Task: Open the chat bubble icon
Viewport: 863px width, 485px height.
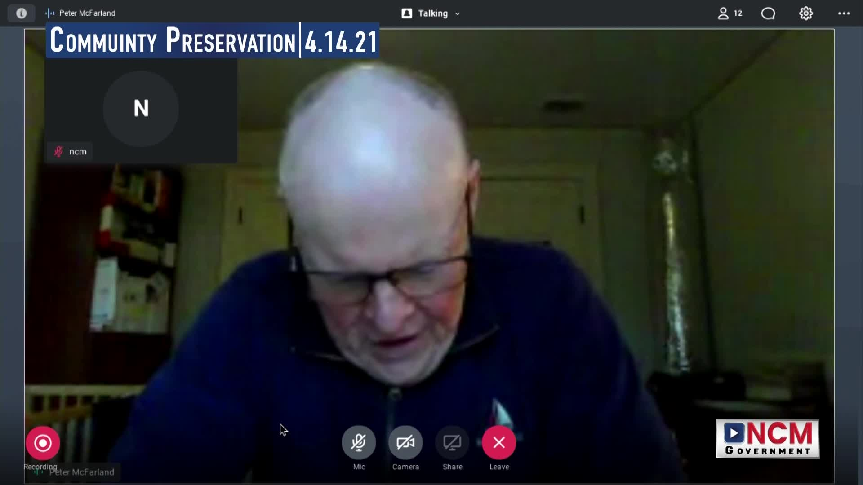Action: pos(768,13)
